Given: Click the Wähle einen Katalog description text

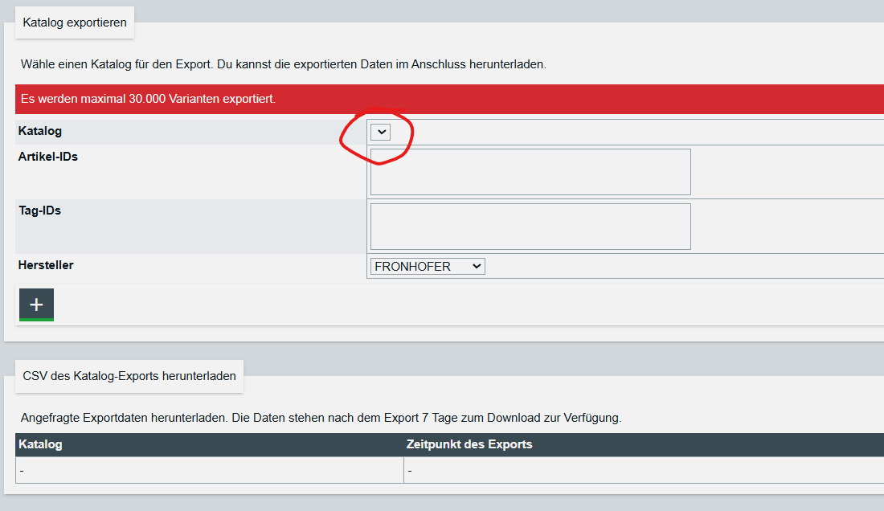Looking at the screenshot, I should 284,64.
